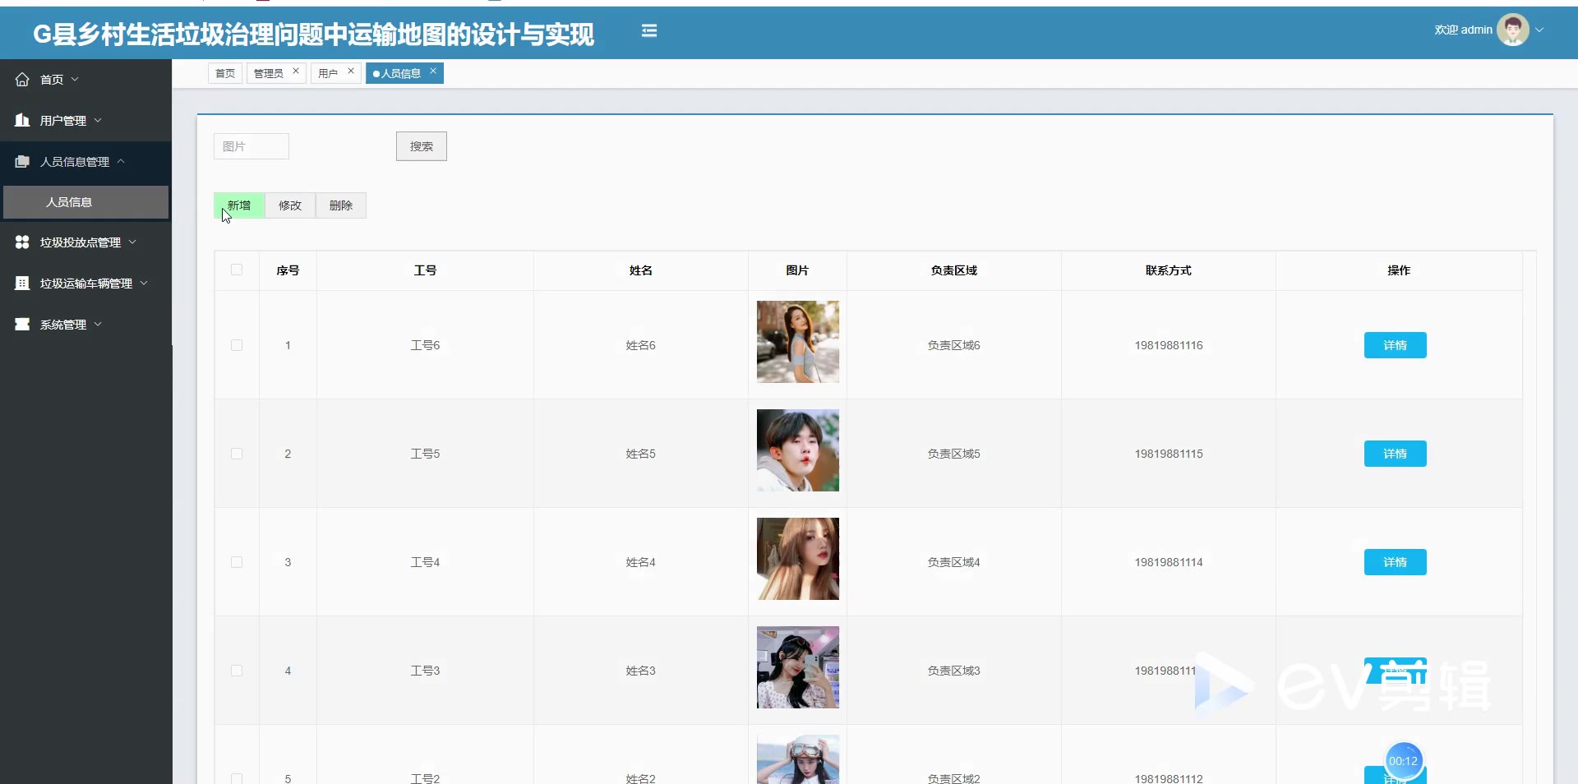This screenshot has height=784, width=1578.
Task: Click the cell 工号4
Action: 425,562
